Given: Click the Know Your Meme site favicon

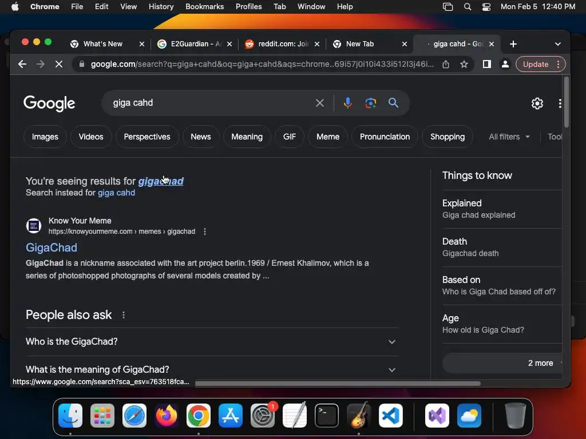Looking at the screenshot, I should tap(34, 226).
